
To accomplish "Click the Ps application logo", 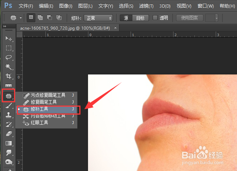I will coord(8,6).
